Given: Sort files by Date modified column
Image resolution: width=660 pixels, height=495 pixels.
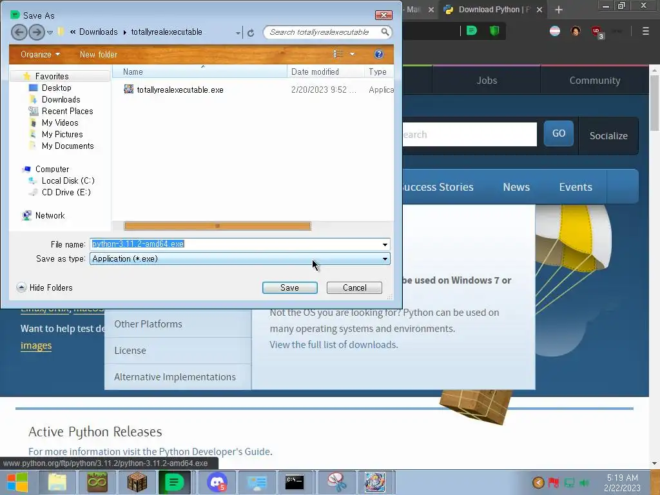Looking at the screenshot, I should click(325, 72).
